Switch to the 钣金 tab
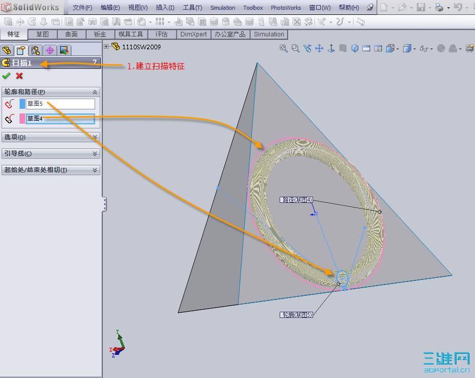The image size is (475, 378). click(x=100, y=34)
